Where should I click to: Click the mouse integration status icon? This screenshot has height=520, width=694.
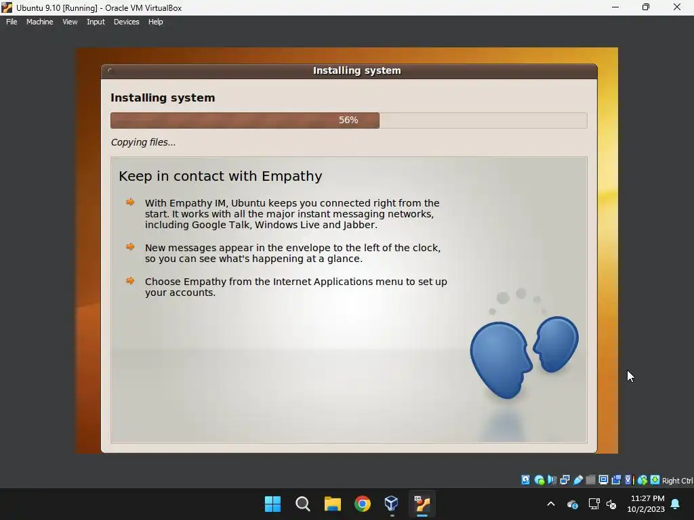(x=642, y=480)
